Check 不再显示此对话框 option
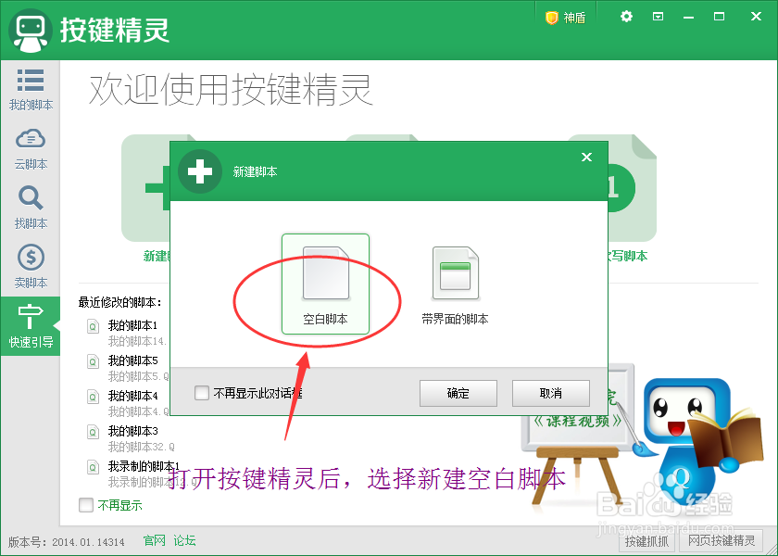Image resolution: width=778 pixels, height=556 pixels. [x=201, y=393]
